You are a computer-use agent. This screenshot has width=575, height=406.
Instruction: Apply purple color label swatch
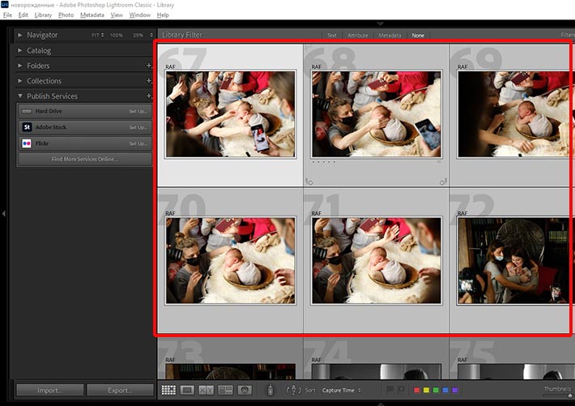(x=454, y=390)
